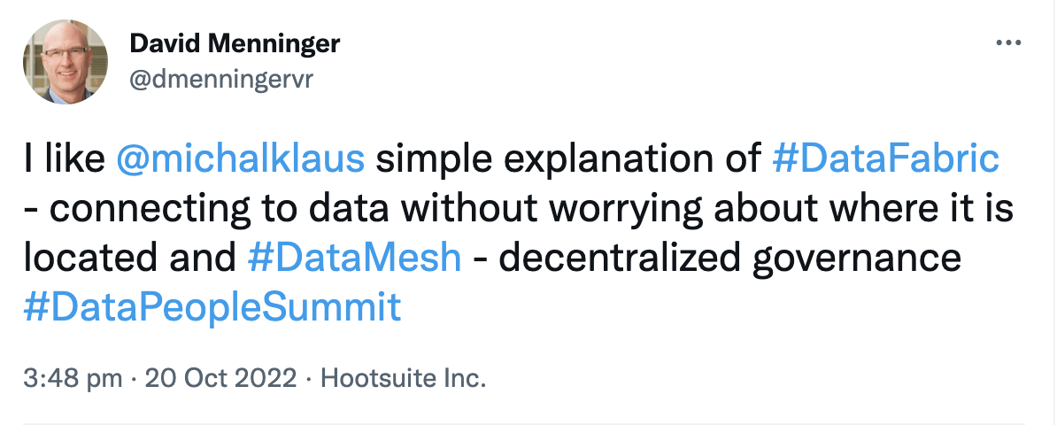Click the words "located and" in tweet
The height and width of the screenshot is (425, 1057).
pos(128,258)
